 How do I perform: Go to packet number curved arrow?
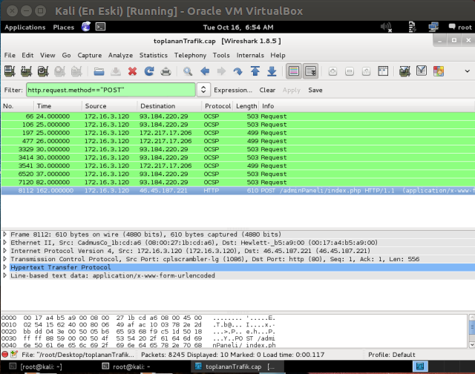[x=238, y=71]
